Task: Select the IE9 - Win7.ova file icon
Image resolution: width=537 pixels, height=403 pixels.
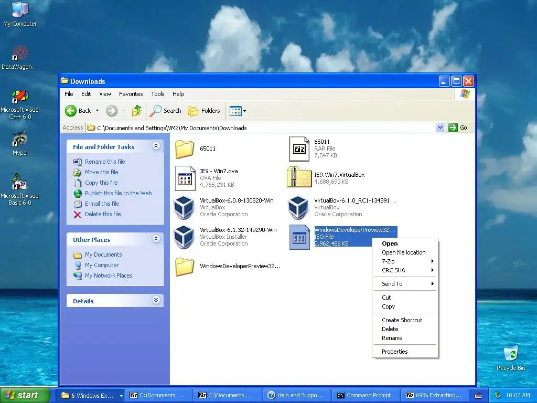Action: pyautogui.click(x=185, y=178)
